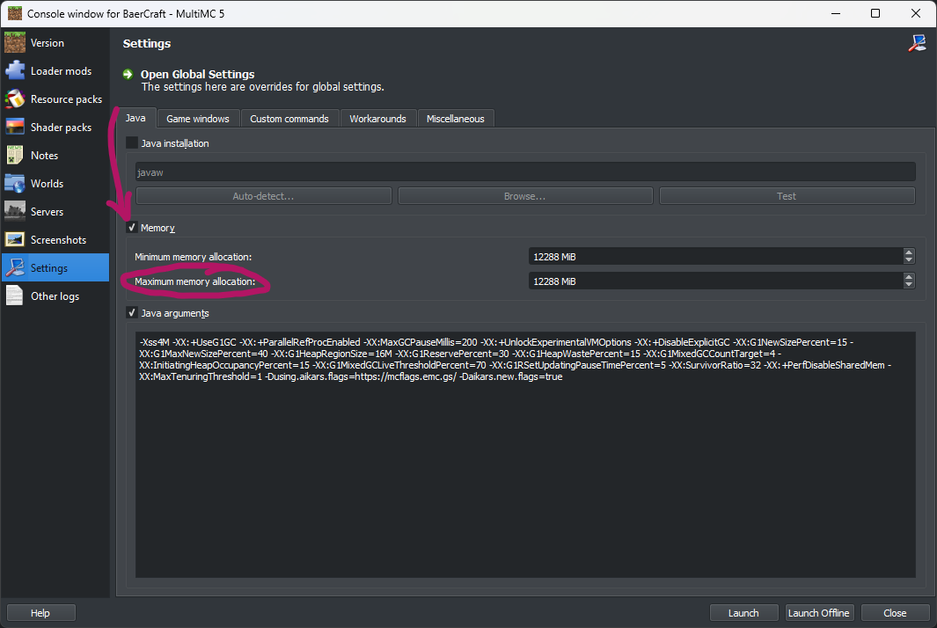Click the Servers icon
This screenshot has width=937, height=628.
pos(15,211)
